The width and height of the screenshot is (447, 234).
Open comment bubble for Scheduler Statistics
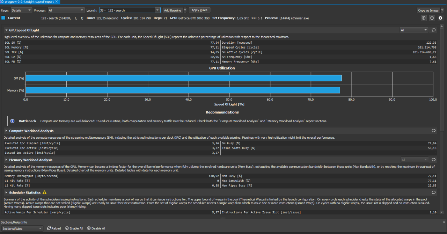point(434,192)
